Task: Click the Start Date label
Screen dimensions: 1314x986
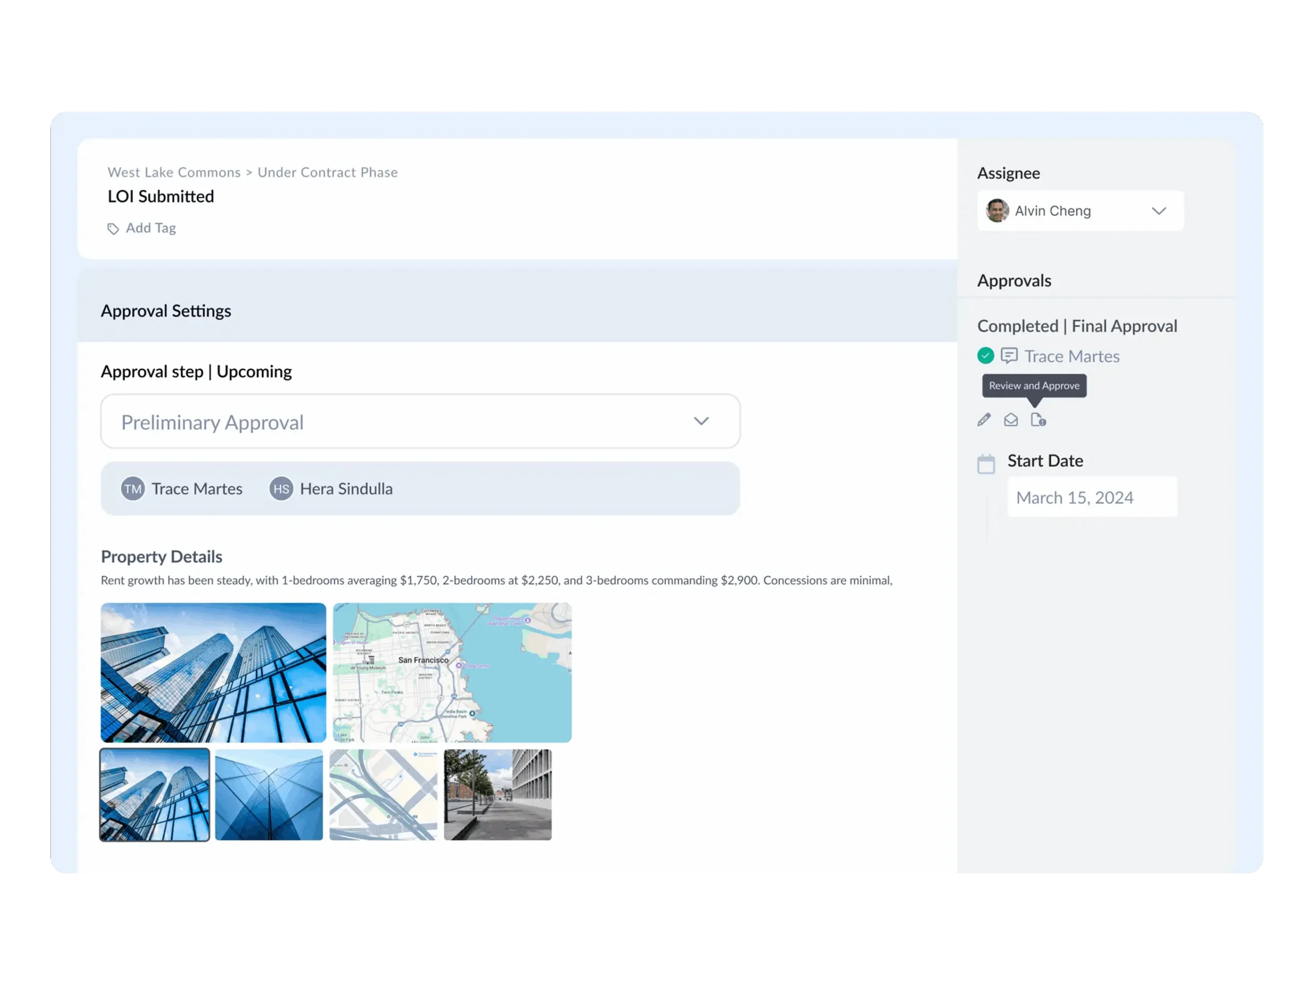Action: coord(1045,461)
